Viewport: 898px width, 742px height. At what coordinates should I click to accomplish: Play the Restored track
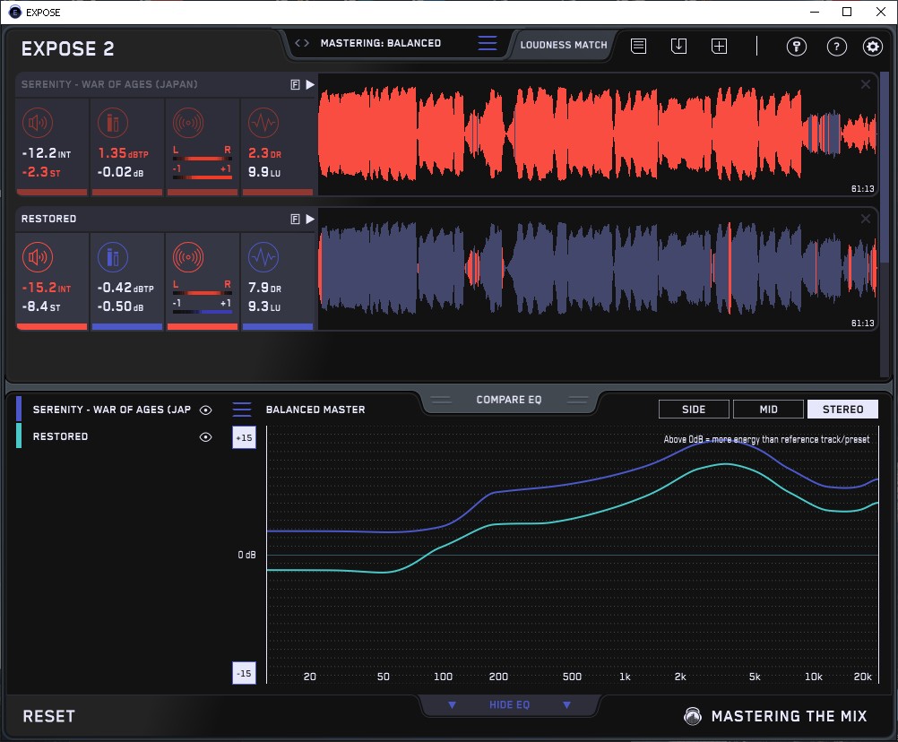pyautogui.click(x=310, y=219)
